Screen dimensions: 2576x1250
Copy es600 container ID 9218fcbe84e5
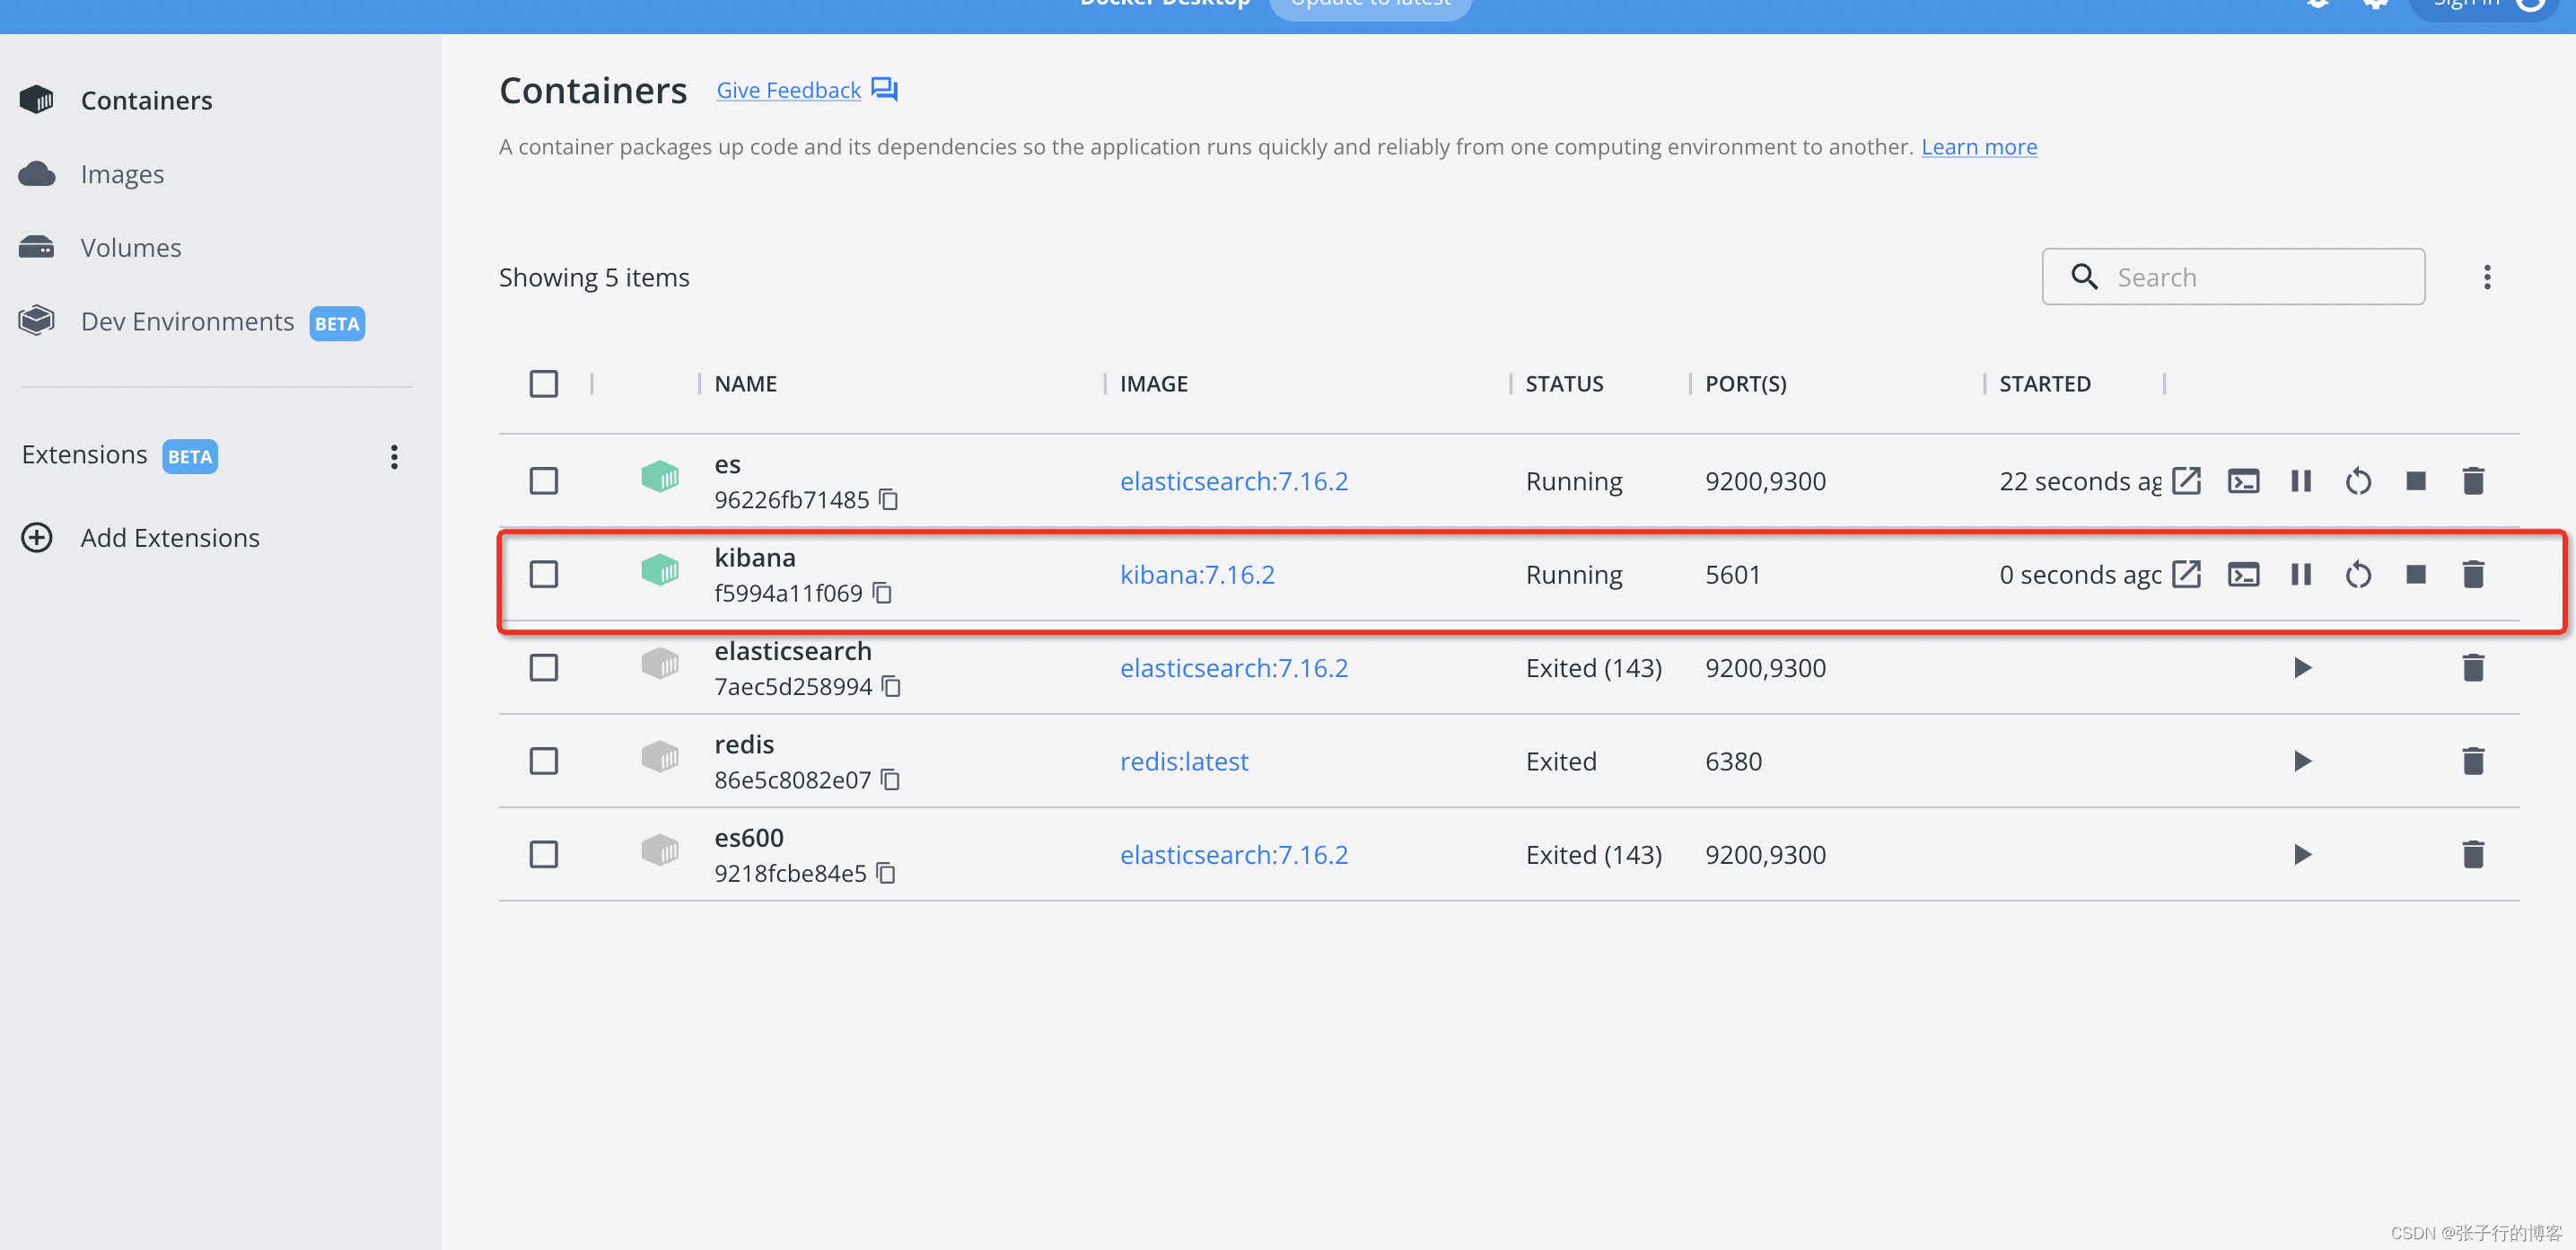point(885,873)
